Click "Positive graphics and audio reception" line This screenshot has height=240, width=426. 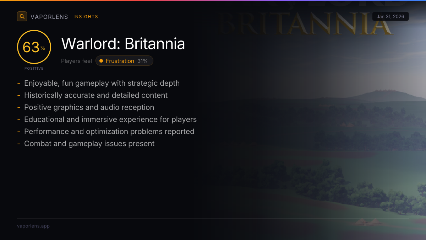[89, 107]
